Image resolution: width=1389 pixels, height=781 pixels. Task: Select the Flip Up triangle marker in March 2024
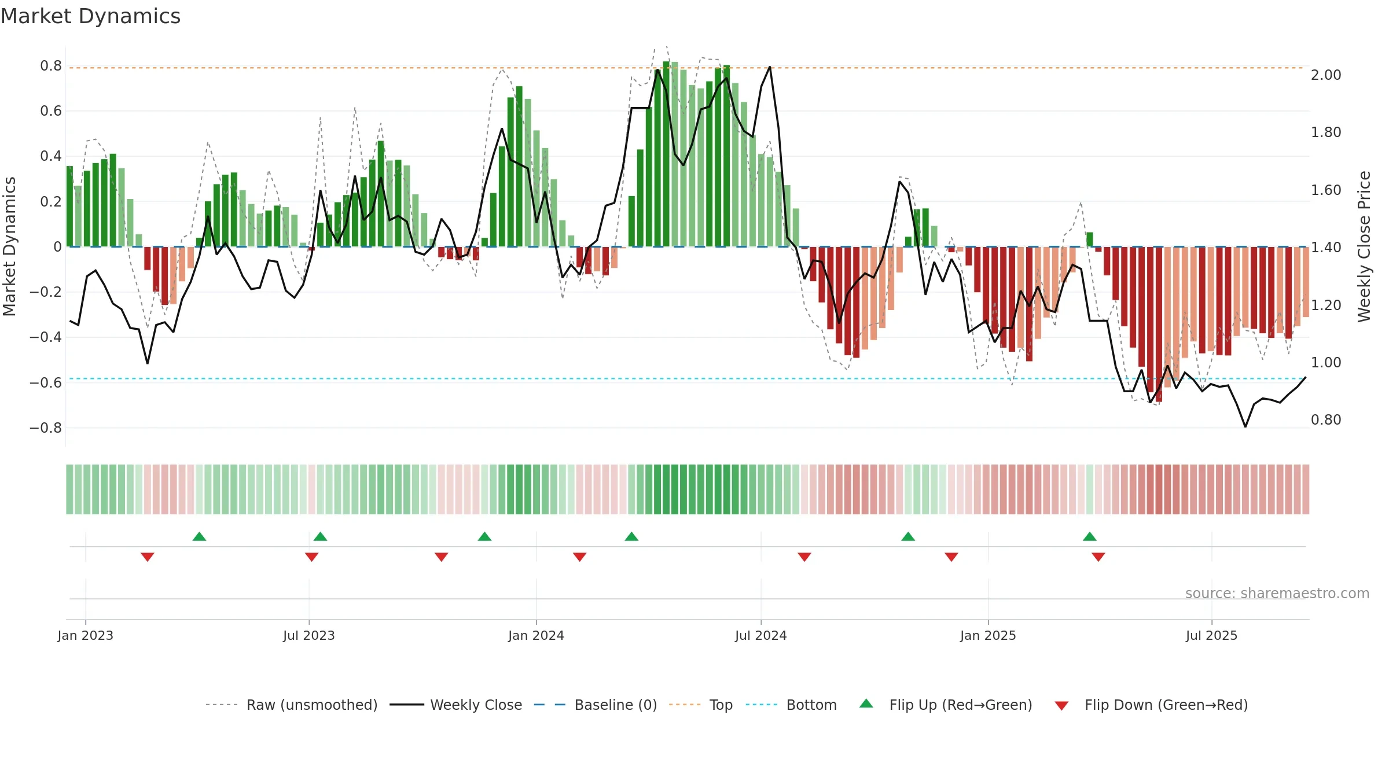631,536
